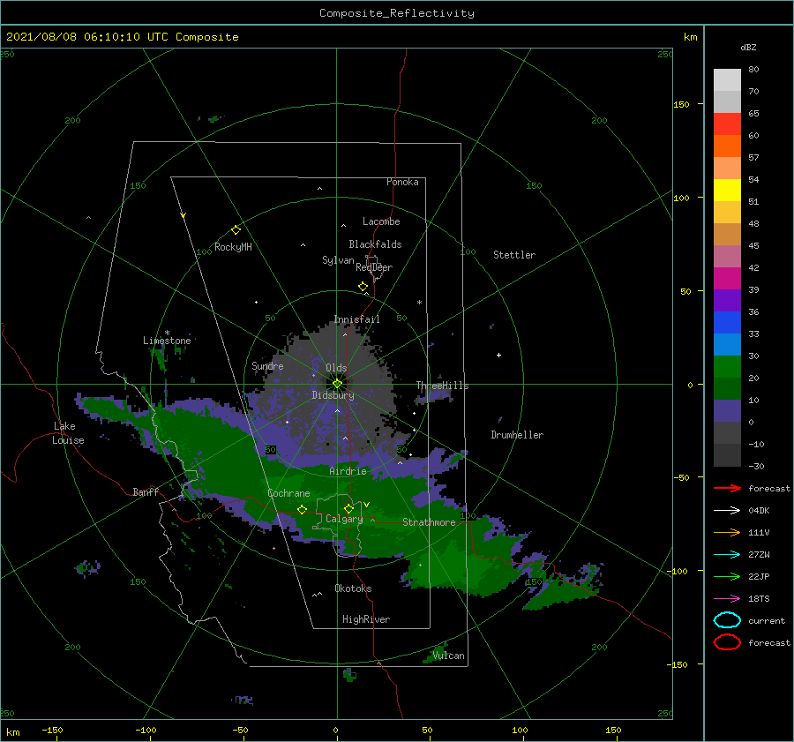The image size is (794, 742).
Task: Select the magenta 42–39 dBZ swatch
Action: pos(727,279)
